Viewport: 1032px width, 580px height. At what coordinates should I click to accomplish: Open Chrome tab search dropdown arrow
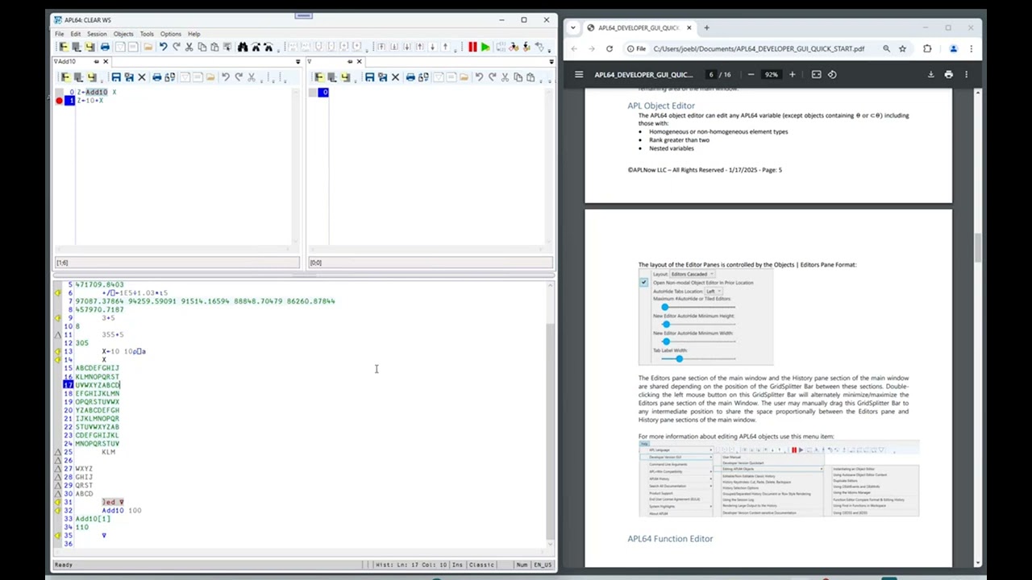point(572,27)
